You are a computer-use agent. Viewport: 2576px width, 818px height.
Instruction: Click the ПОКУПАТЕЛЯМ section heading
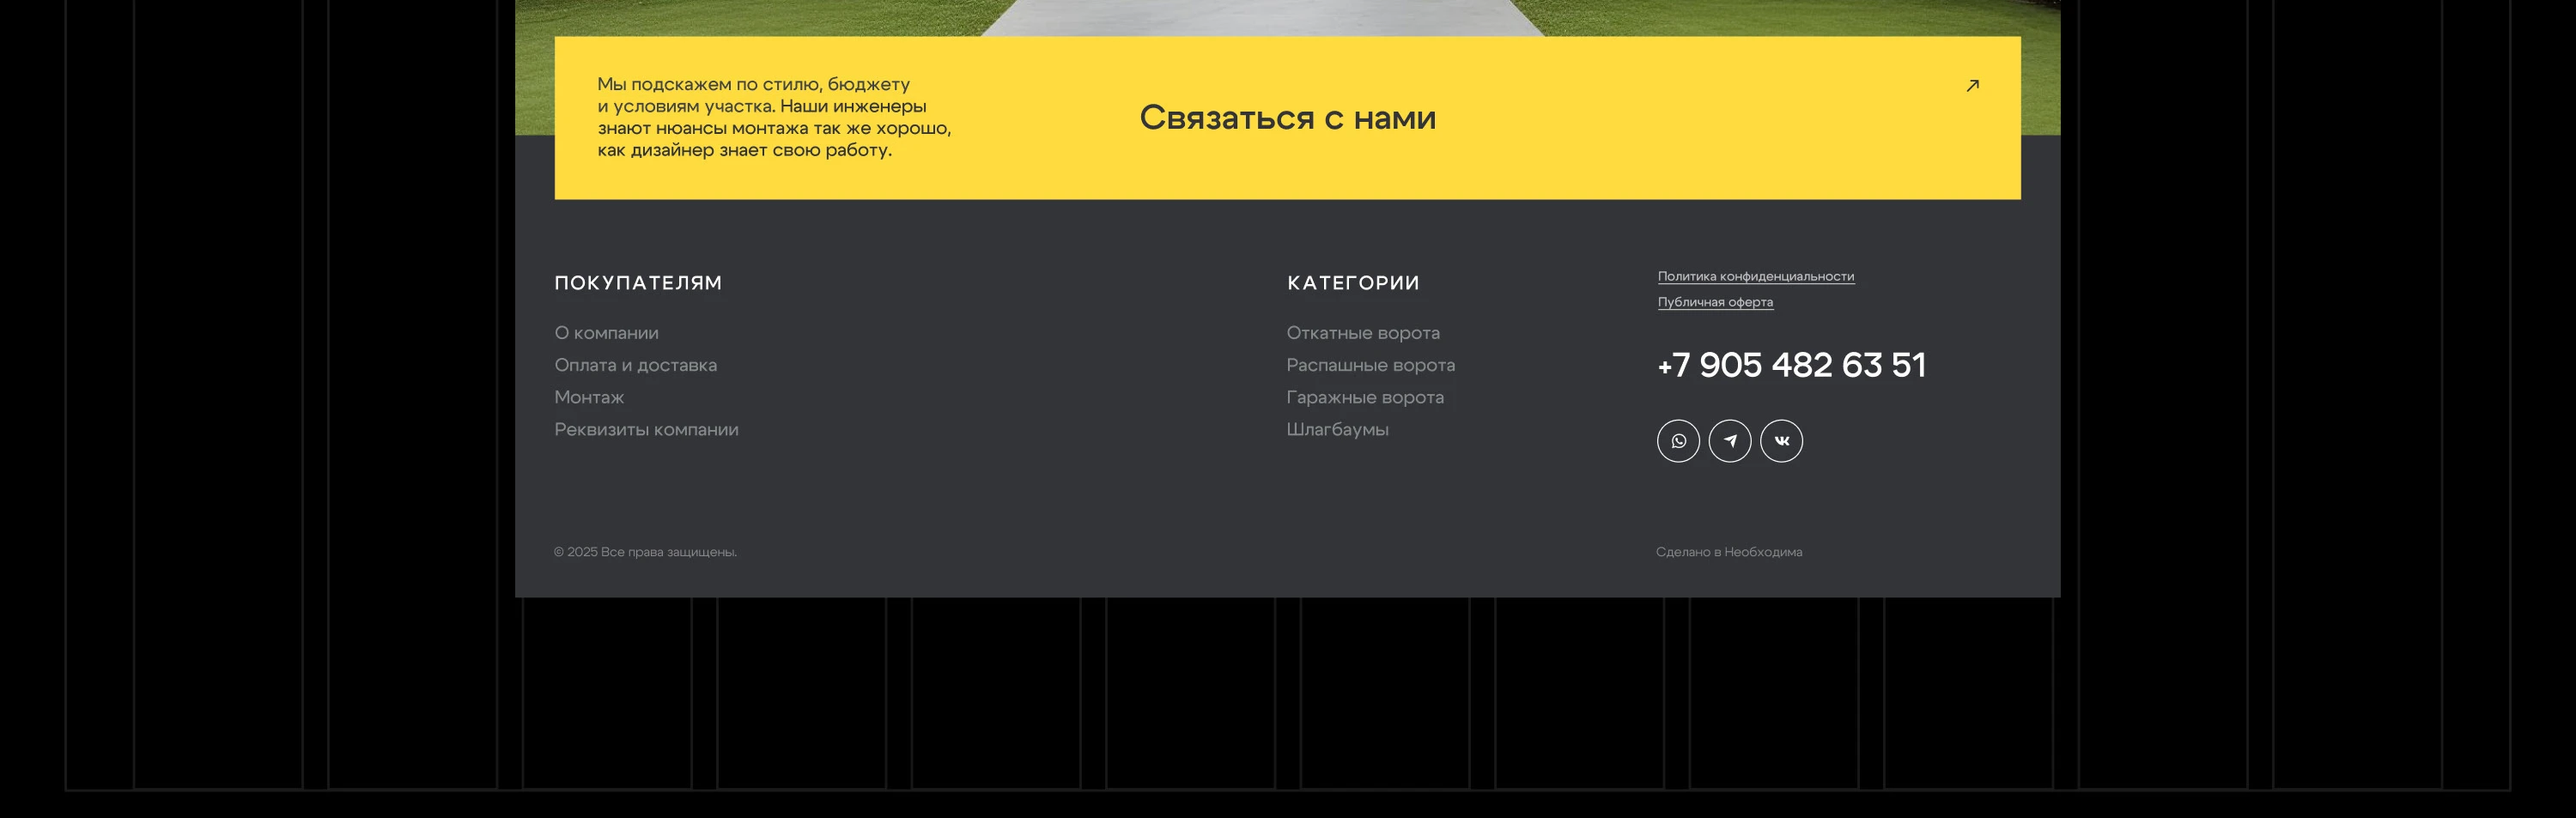tap(639, 283)
